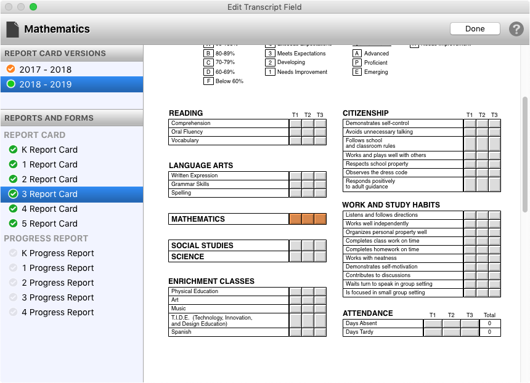
Task: Toggle the status indicator for 4 Progress Report
Action: 13,312
